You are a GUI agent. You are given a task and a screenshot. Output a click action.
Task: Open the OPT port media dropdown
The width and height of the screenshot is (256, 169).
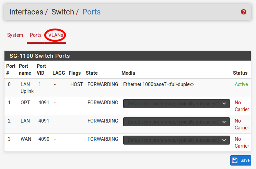(x=176, y=104)
